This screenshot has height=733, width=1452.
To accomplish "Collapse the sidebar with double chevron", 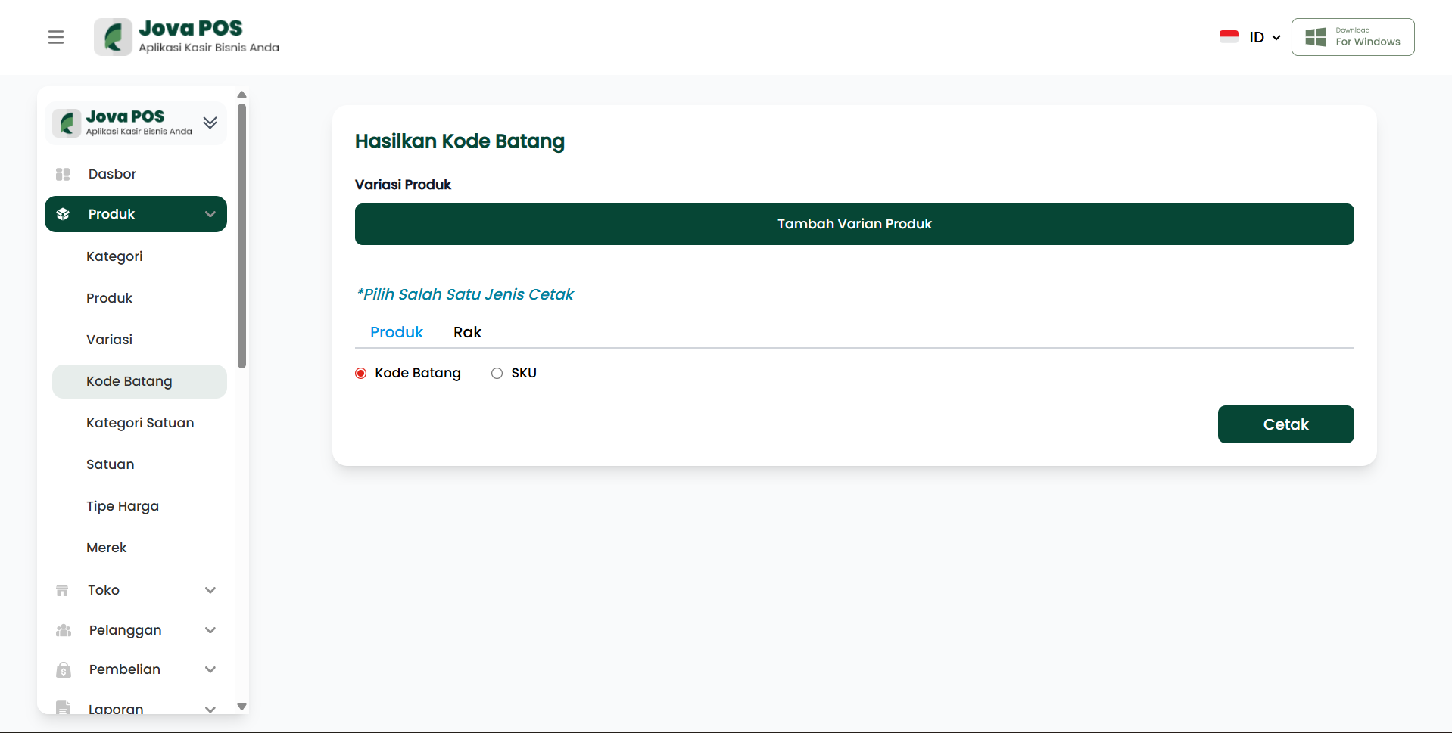I will pos(210,123).
